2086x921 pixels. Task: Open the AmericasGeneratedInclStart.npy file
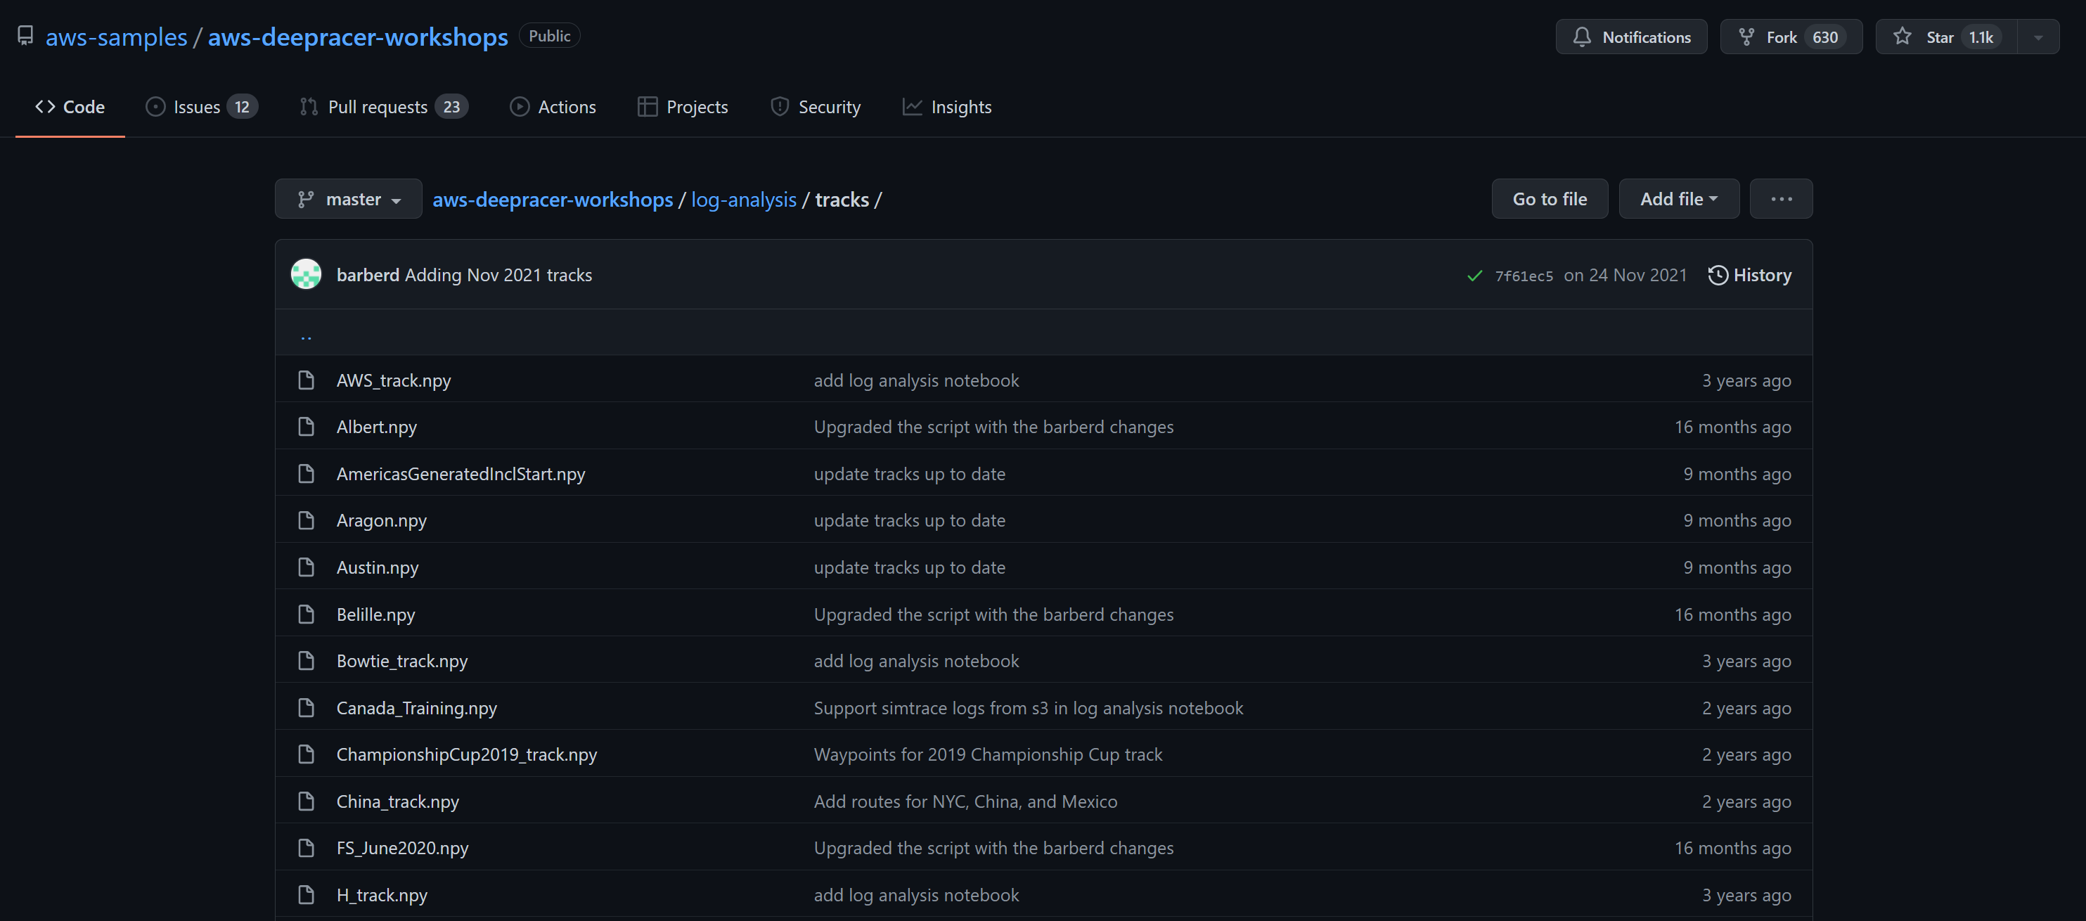click(x=461, y=474)
